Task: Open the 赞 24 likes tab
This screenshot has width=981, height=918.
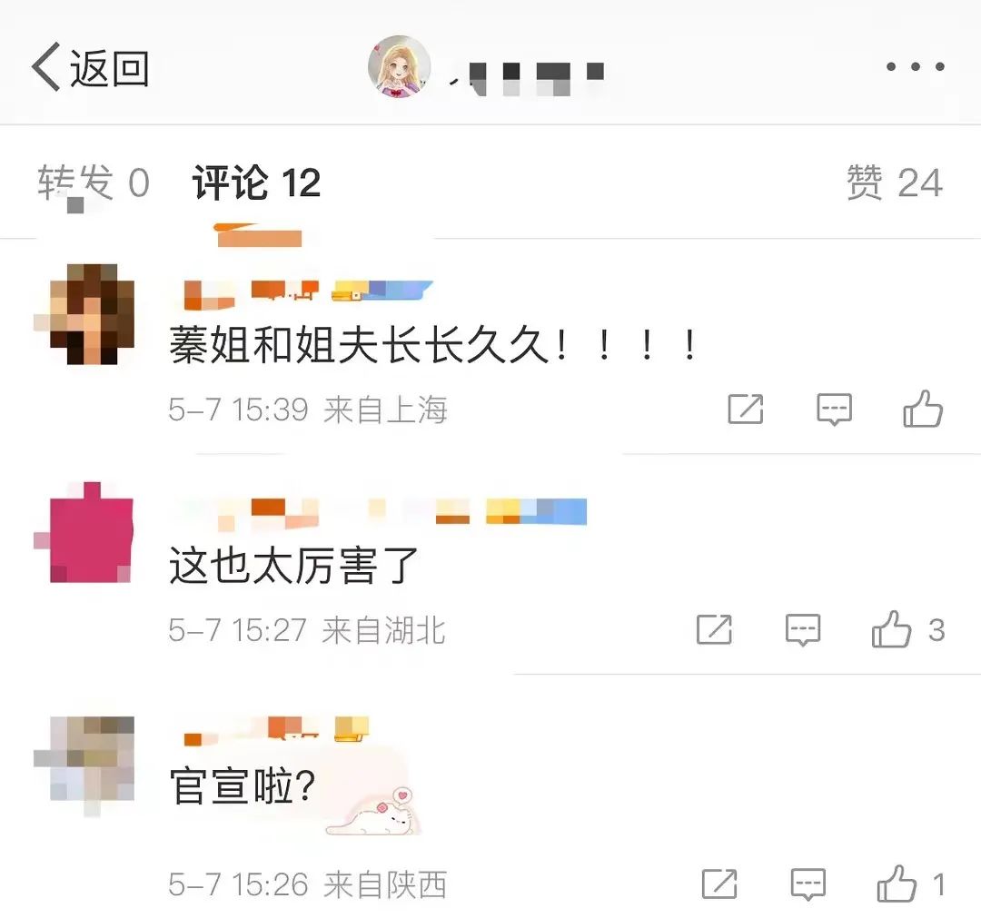Action: [x=895, y=183]
